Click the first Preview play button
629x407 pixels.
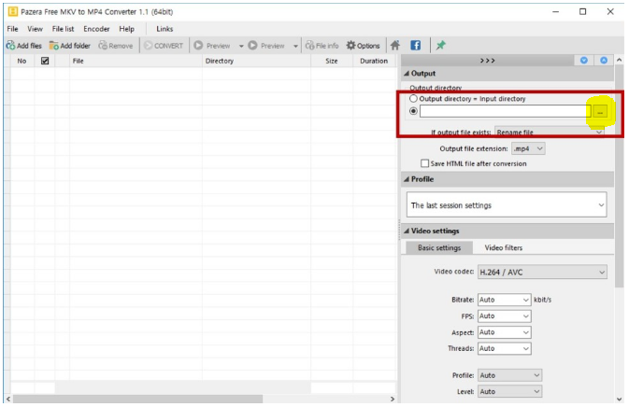(212, 46)
